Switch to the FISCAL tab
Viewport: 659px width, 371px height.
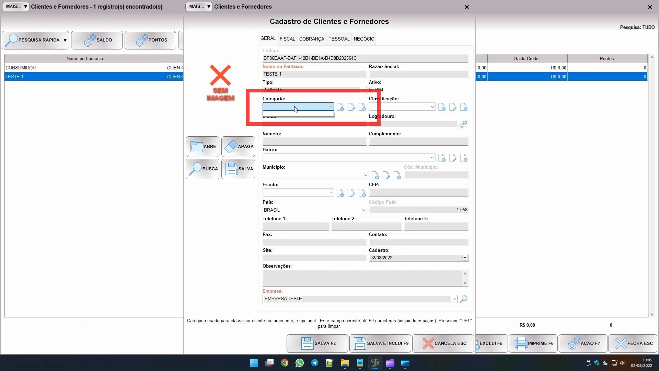pyautogui.click(x=287, y=39)
